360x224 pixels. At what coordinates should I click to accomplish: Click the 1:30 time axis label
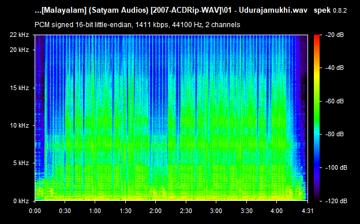coord(125,211)
